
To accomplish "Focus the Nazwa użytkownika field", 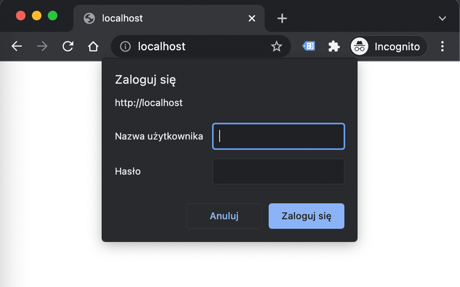I will (x=279, y=136).
